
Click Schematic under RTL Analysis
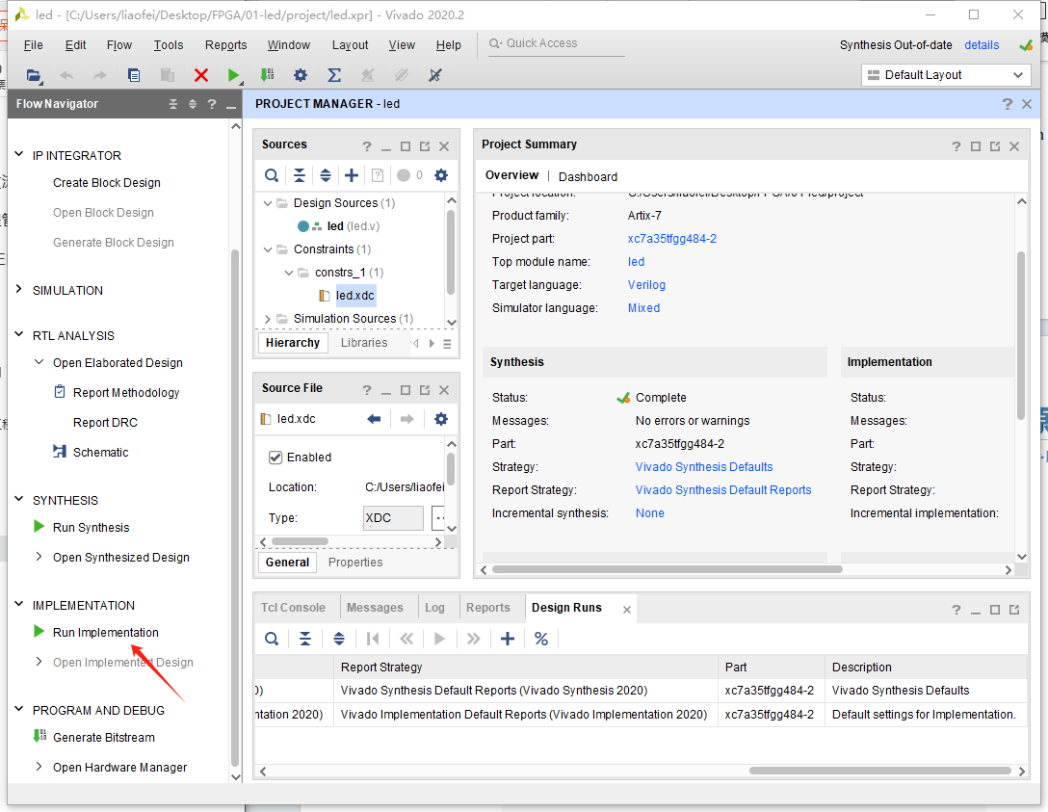point(100,453)
